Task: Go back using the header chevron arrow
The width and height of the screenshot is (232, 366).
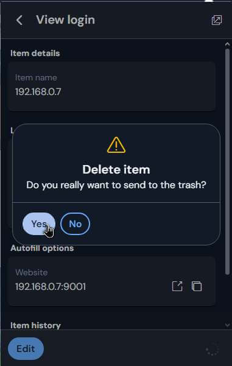Action: pyautogui.click(x=19, y=20)
